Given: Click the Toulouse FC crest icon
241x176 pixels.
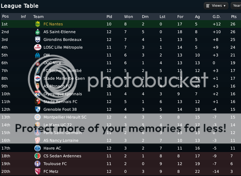Looking at the screenshot, I should (37, 164).
